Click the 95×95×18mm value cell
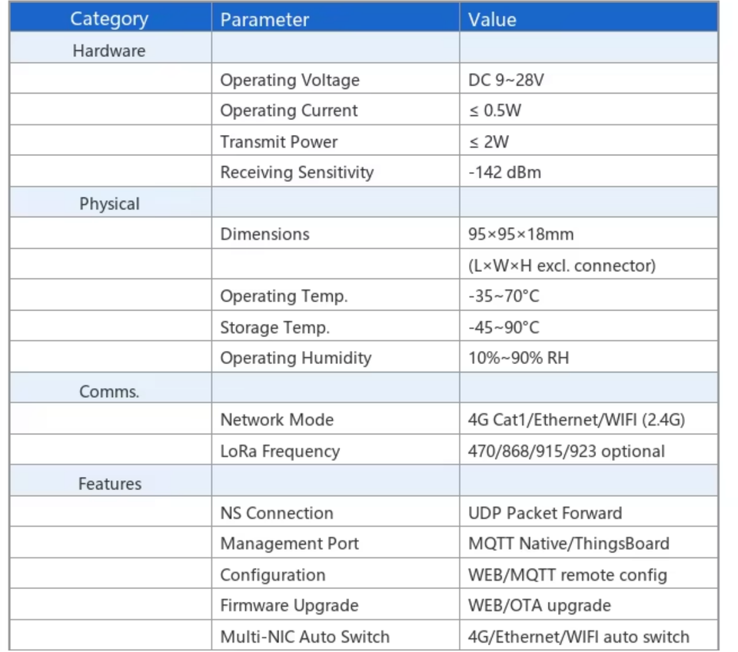The width and height of the screenshot is (738, 652). pyautogui.click(x=589, y=233)
